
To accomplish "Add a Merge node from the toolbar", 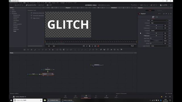I will point(57,50).
